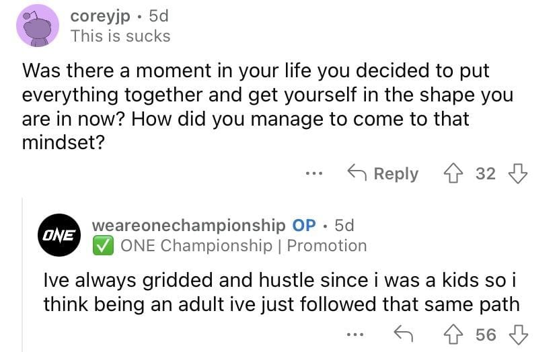Click the green verified checkmark badge
The width and height of the screenshot is (557, 352).
(102, 246)
